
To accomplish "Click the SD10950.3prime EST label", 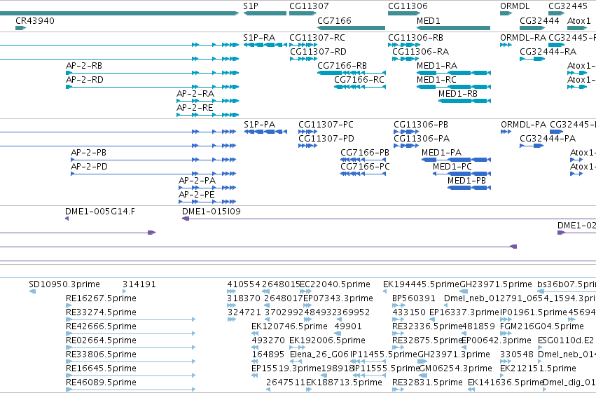I will tap(64, 284).
